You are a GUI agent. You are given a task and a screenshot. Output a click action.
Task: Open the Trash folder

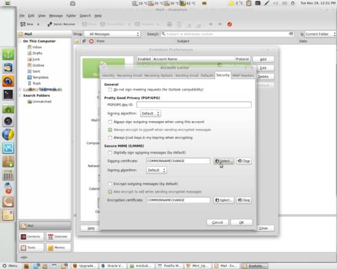pyautogui.click(x=36, y=83)
